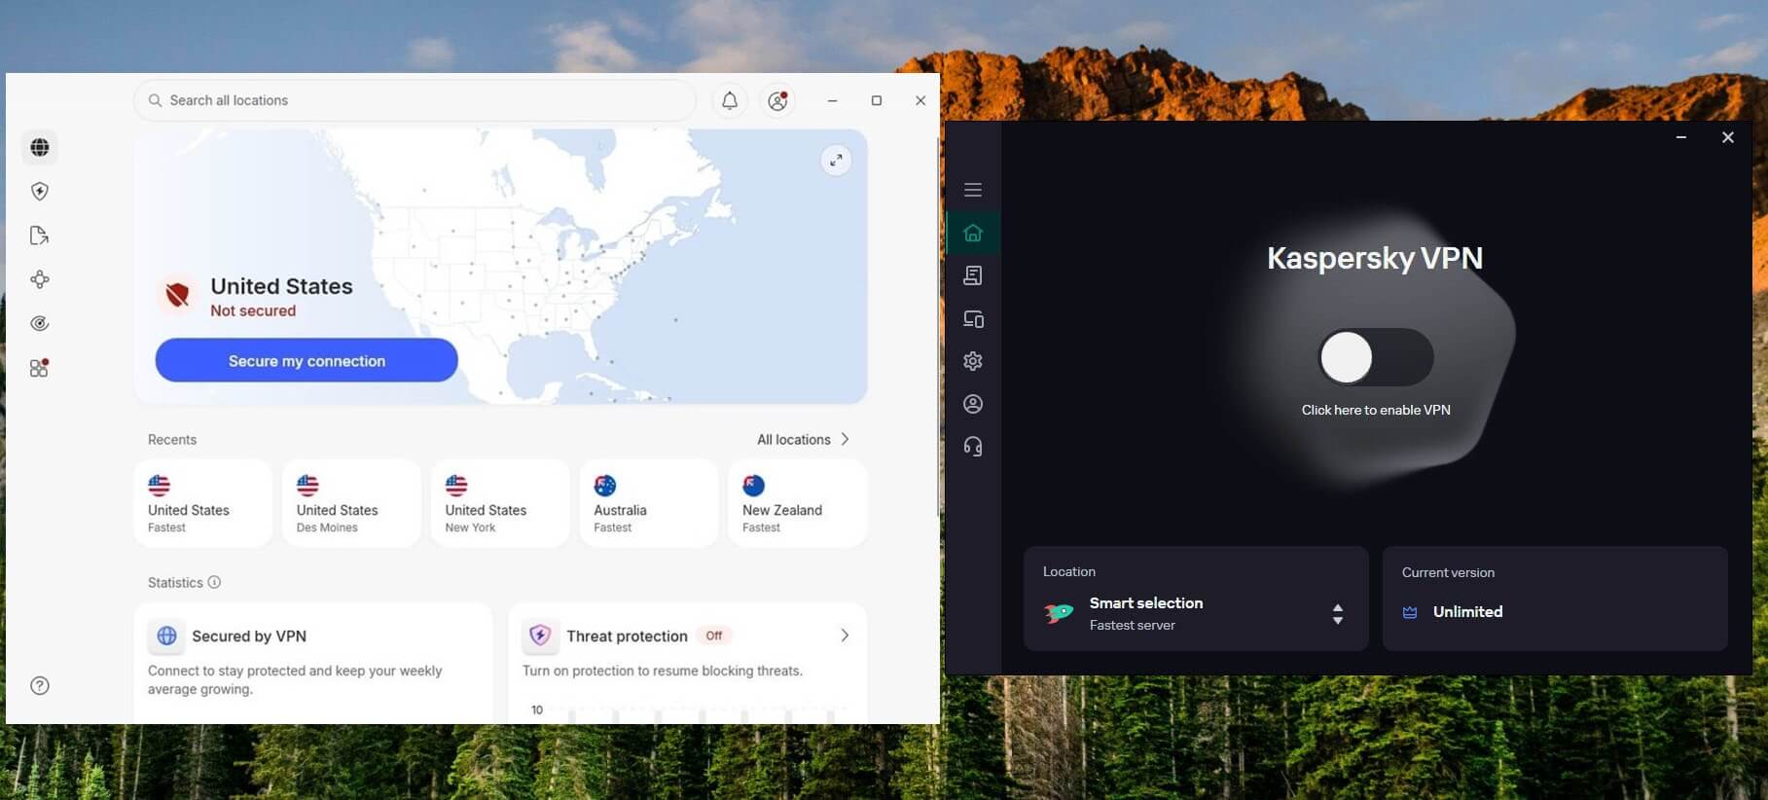Select recent United States Fastest card

point(203,503)
